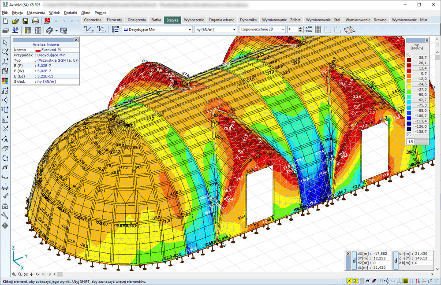
Task: Select the arrow pointer tool in sidebar
Action: [5, 42]
